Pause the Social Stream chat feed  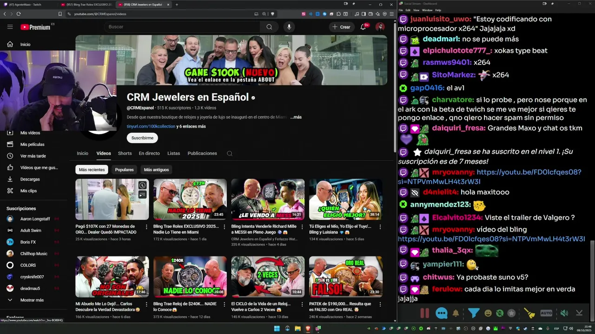[x=425, y=313]
